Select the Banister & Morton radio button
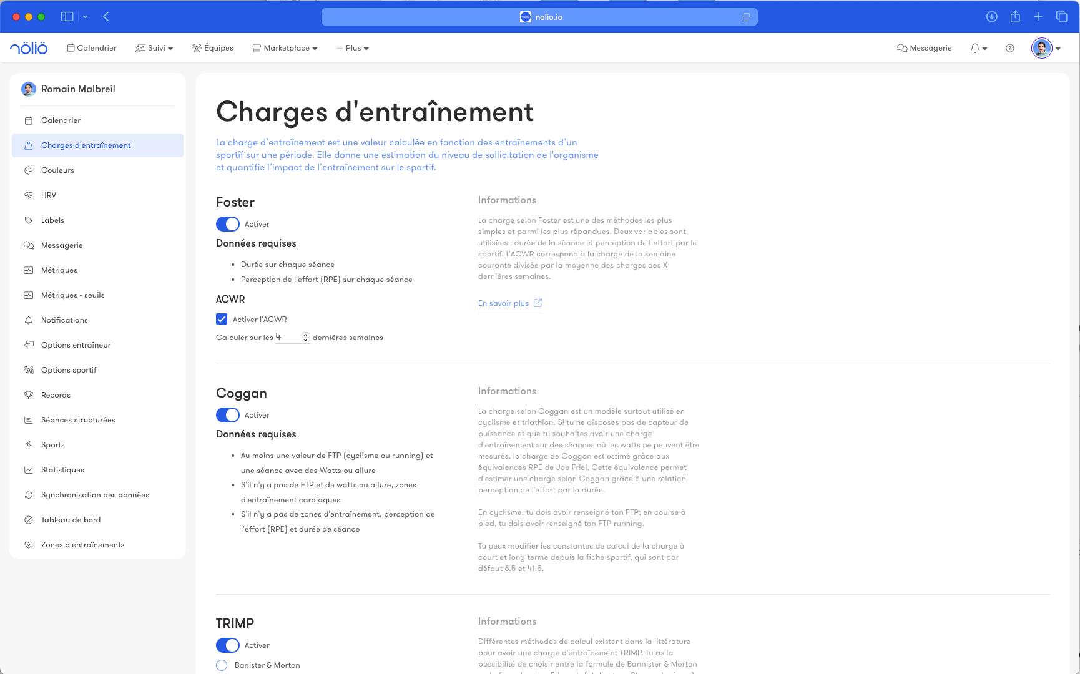1080x674 pixels. 222,665
